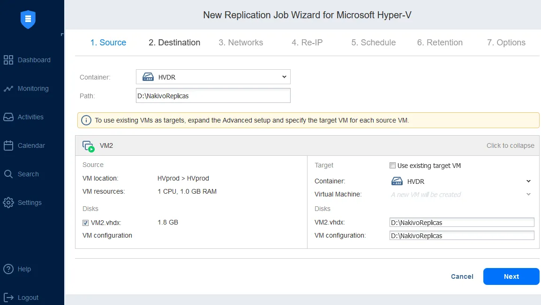This screenshot has height=305, width=541.
Task: Uncheck the VM2.vhdx disk checkbox
Action: (86, 223)
